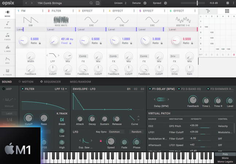Open the LPF 12 filter type dropdown
Screen dimensions: 236x164
tap(61, 89)
